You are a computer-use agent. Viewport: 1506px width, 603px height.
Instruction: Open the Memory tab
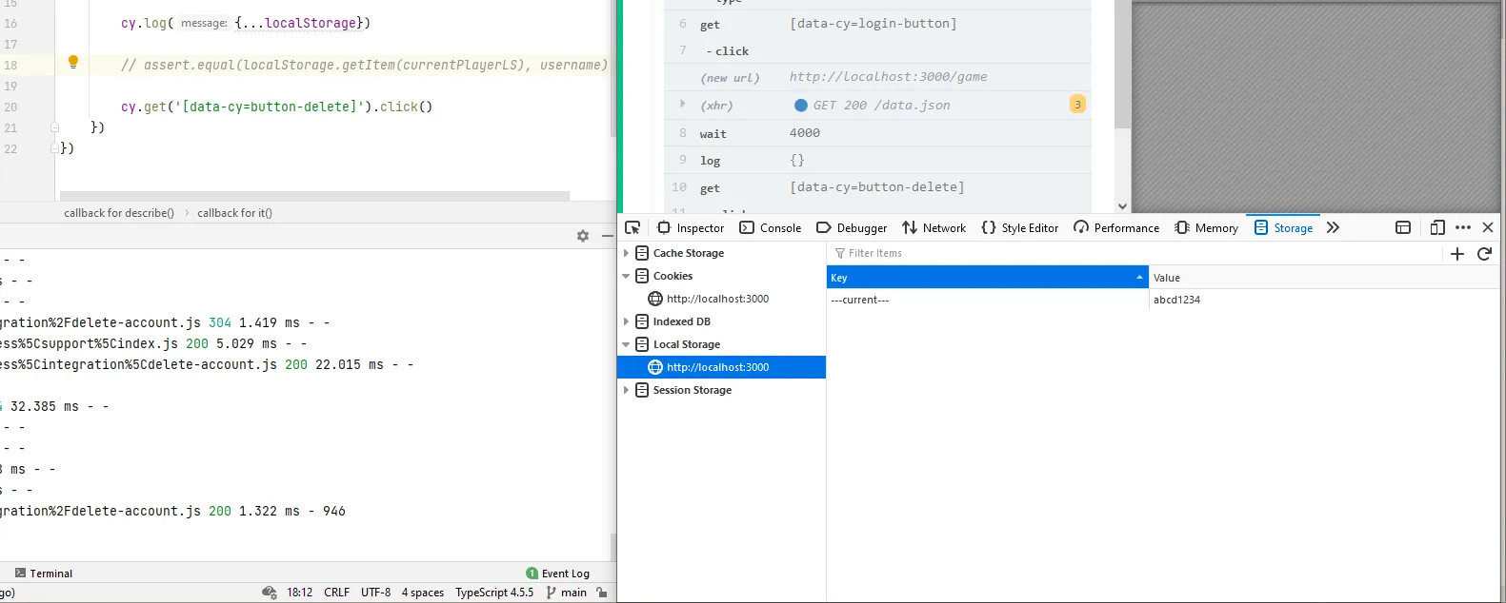pyautogui.click(x=1206, y=227)
